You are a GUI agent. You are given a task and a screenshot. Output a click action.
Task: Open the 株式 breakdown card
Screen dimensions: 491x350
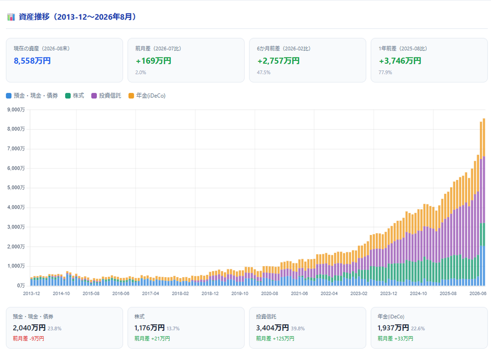tap(186, 327)
